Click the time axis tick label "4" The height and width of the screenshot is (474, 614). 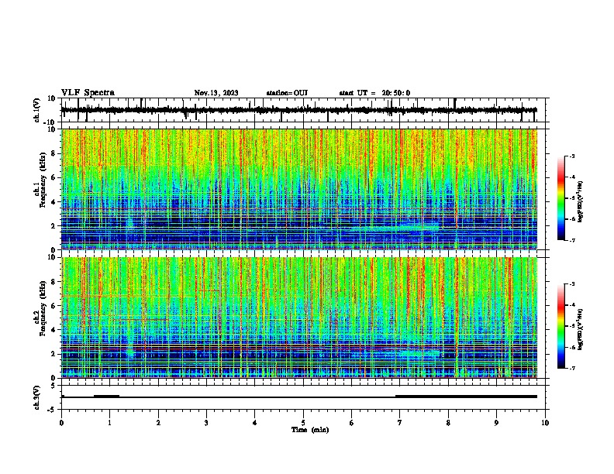[x=255, y=423]
